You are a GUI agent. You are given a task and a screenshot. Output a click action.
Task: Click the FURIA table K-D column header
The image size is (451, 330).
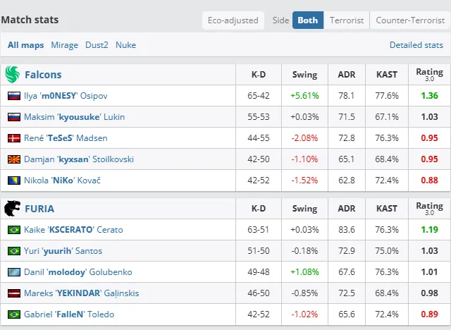click(259, 208)
